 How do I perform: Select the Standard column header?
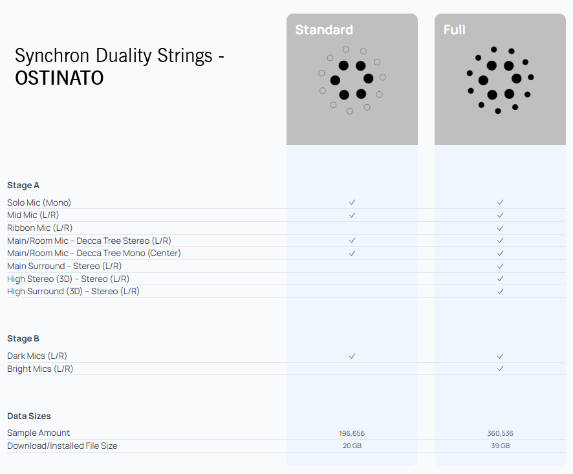coord(324,30)
